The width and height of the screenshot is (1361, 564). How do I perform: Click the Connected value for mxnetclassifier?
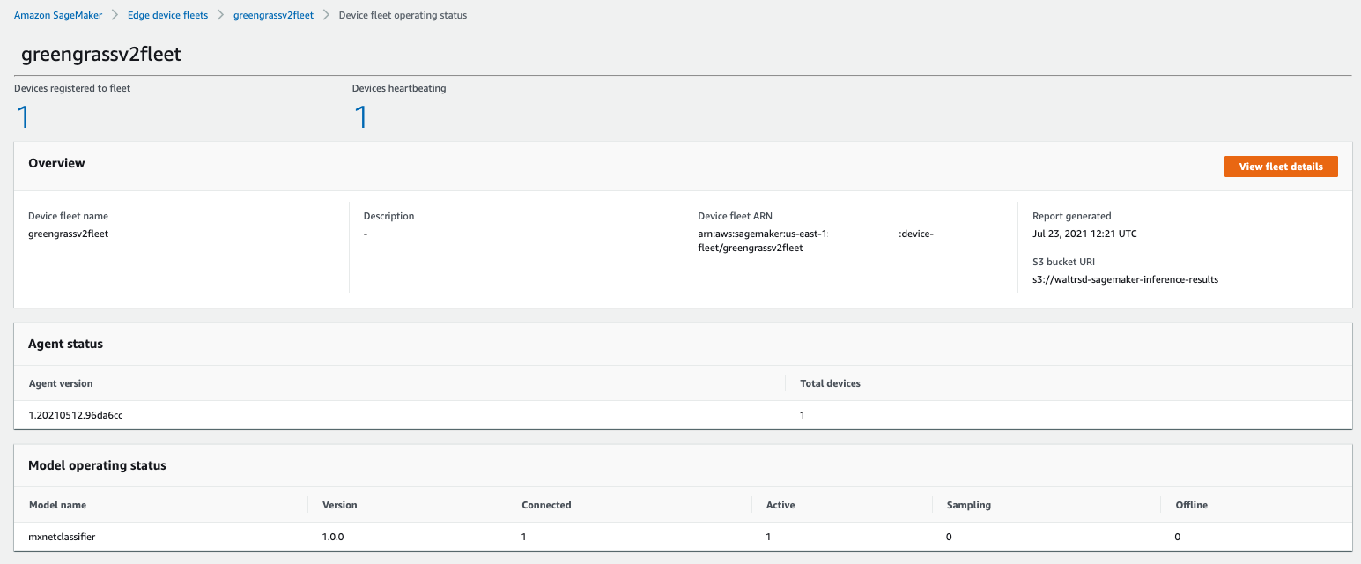pyautogui.click(x=524, y=537)
